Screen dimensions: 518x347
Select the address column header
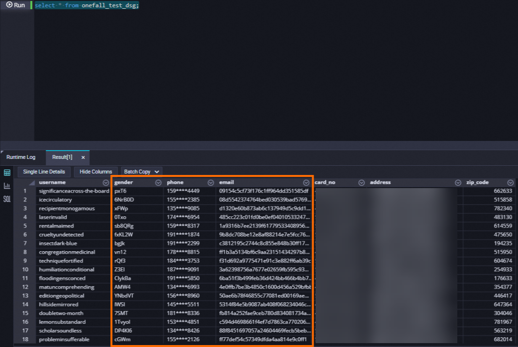[x=380, y=182]
